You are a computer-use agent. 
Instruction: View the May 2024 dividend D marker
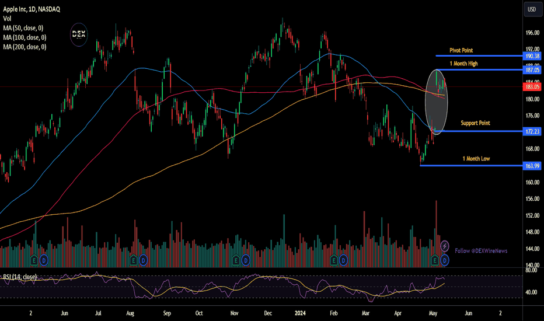click(x=445, y=260)
